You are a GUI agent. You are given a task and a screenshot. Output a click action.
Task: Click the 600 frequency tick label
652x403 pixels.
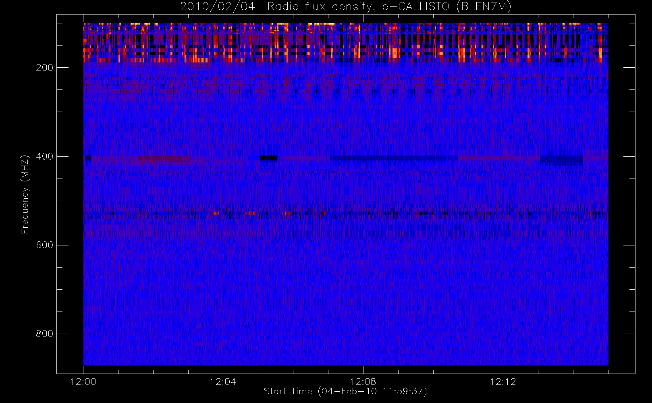45,245
